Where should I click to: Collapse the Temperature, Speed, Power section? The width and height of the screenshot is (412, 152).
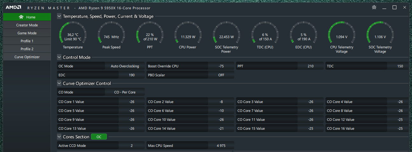coord(59,16)
